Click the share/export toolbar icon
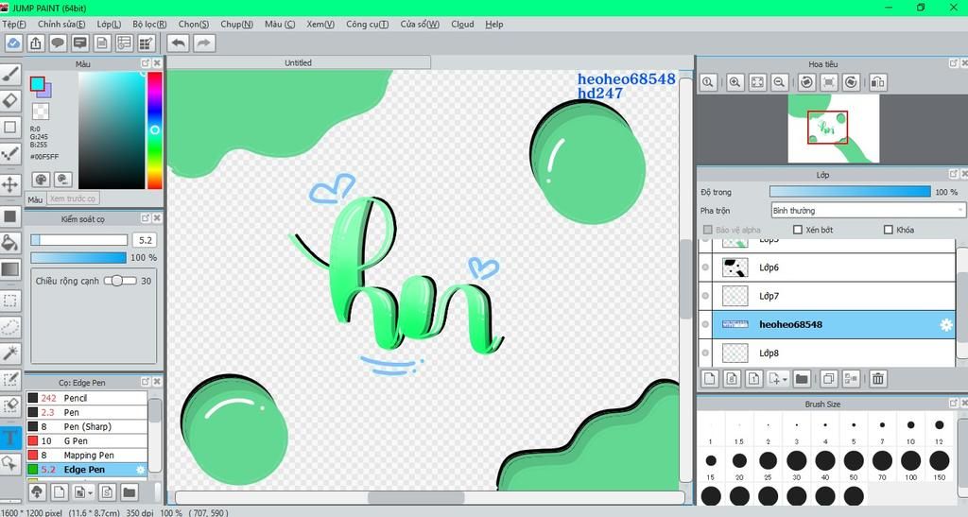Viewport: 968px width, 517px height. pos(36,43)
